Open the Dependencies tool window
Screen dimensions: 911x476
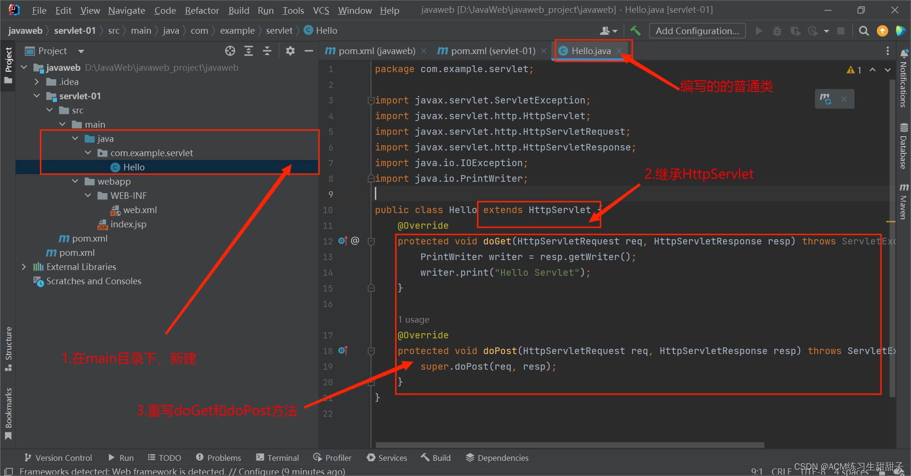(x=497, y=457)
